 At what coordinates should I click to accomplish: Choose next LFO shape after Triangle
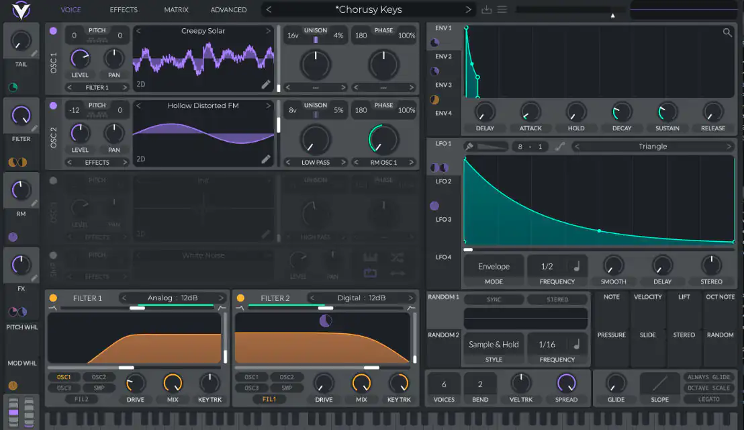729,146
